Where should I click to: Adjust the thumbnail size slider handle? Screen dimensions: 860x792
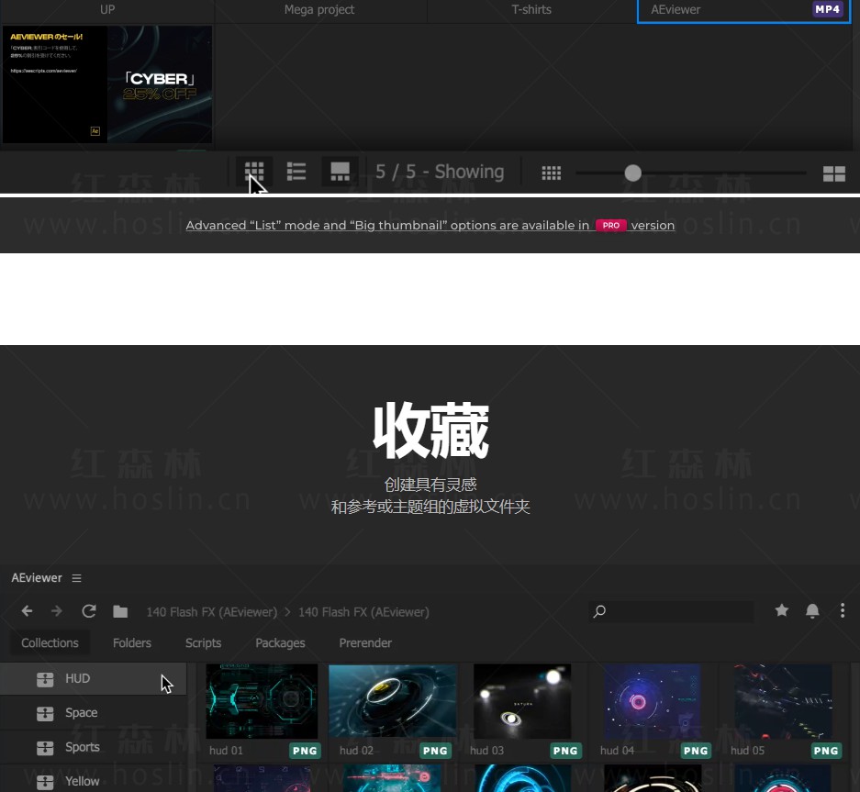[x=633, y=173]
